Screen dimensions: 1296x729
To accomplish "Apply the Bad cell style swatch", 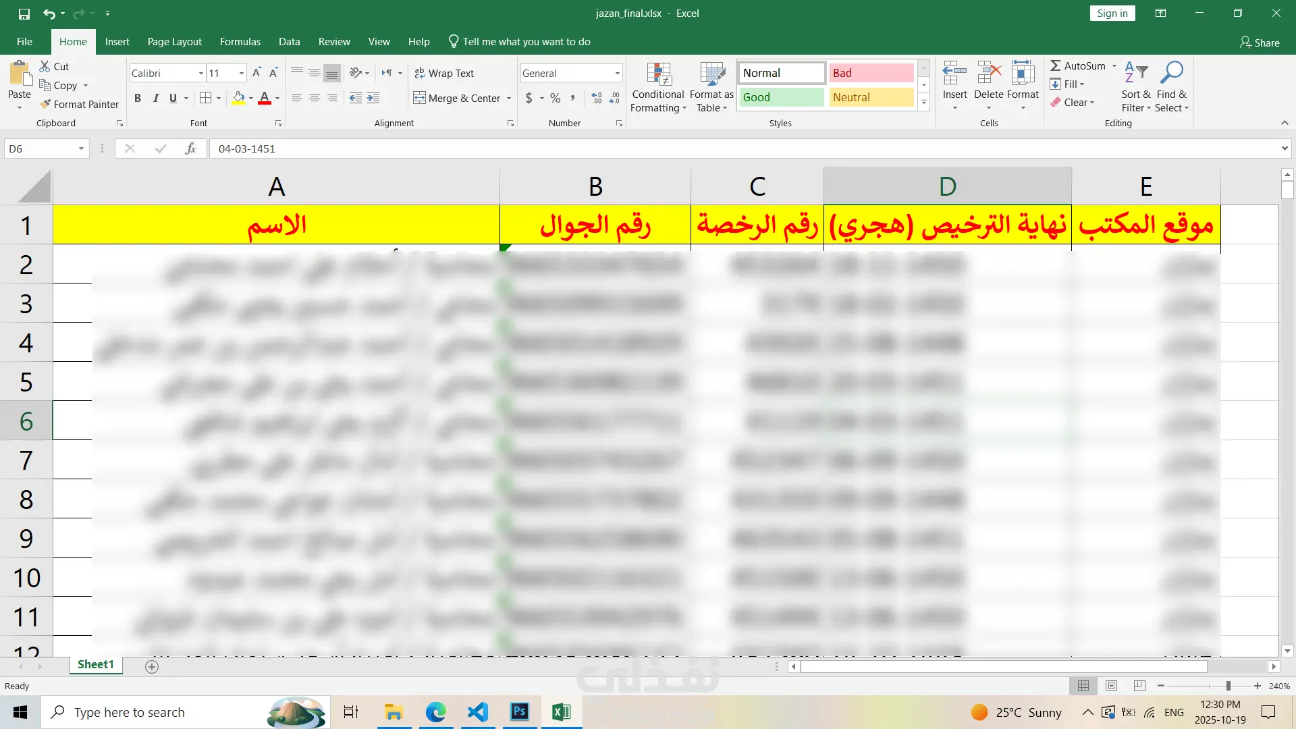I will [x=871, y=73].
